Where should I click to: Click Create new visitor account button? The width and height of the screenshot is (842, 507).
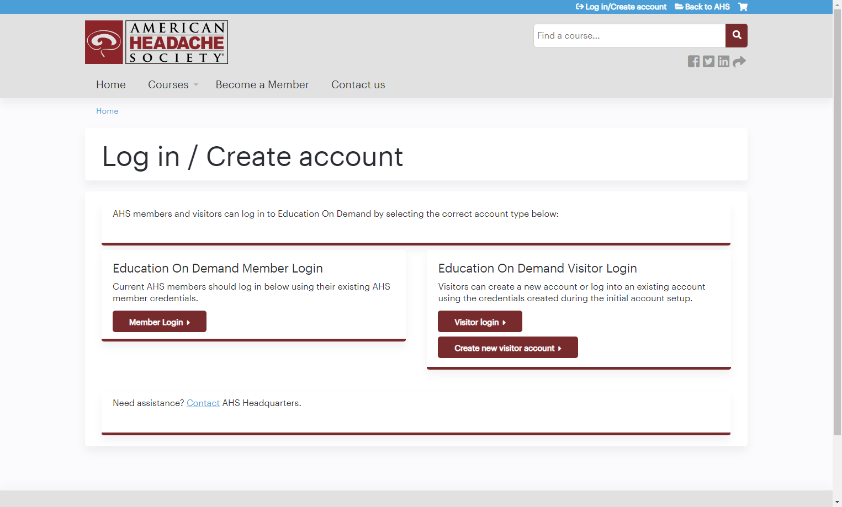point(508,348)
